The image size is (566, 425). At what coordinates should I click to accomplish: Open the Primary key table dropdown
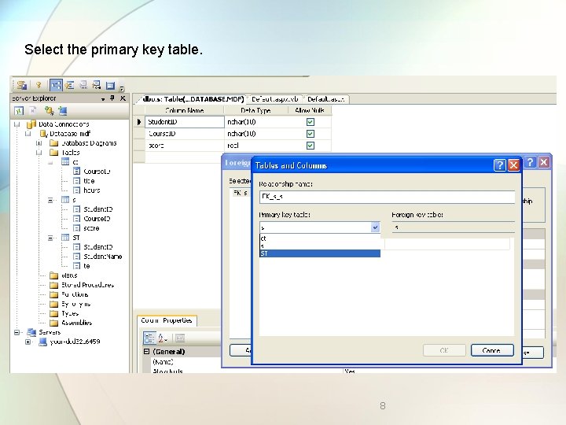pyautogui.click(x=375, y=227)
